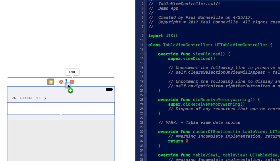Screen dimensions: 280x161
Task: Click the Exit tooltip label
Action: tap(72, 72)
